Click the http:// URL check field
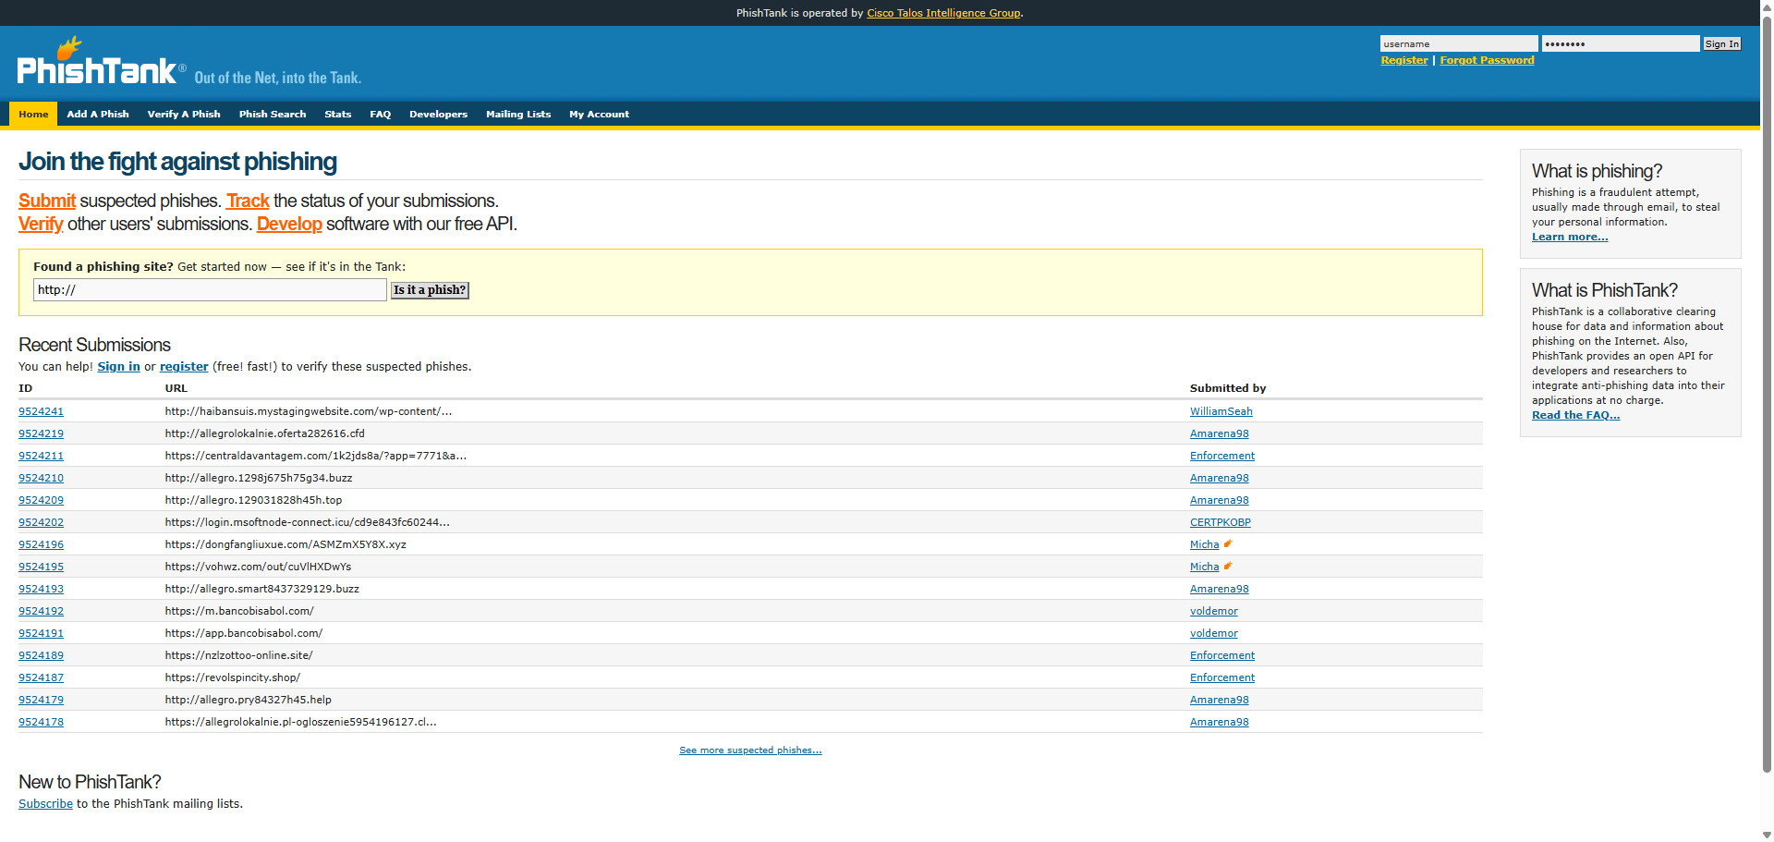1774x842 pixels. pos(210,290)
